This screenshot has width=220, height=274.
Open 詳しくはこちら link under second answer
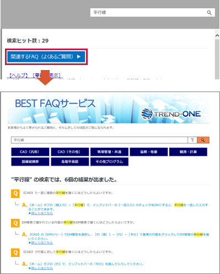pyautogui.click(x=42, y=243)
